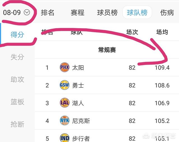Click the circled chevron next to 08-09
179x142 pixels.
point(27,12)
